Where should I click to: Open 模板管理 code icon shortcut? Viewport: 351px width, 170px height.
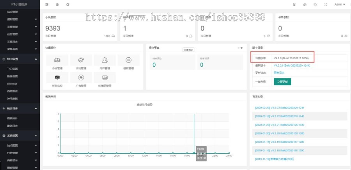point(128,60)
